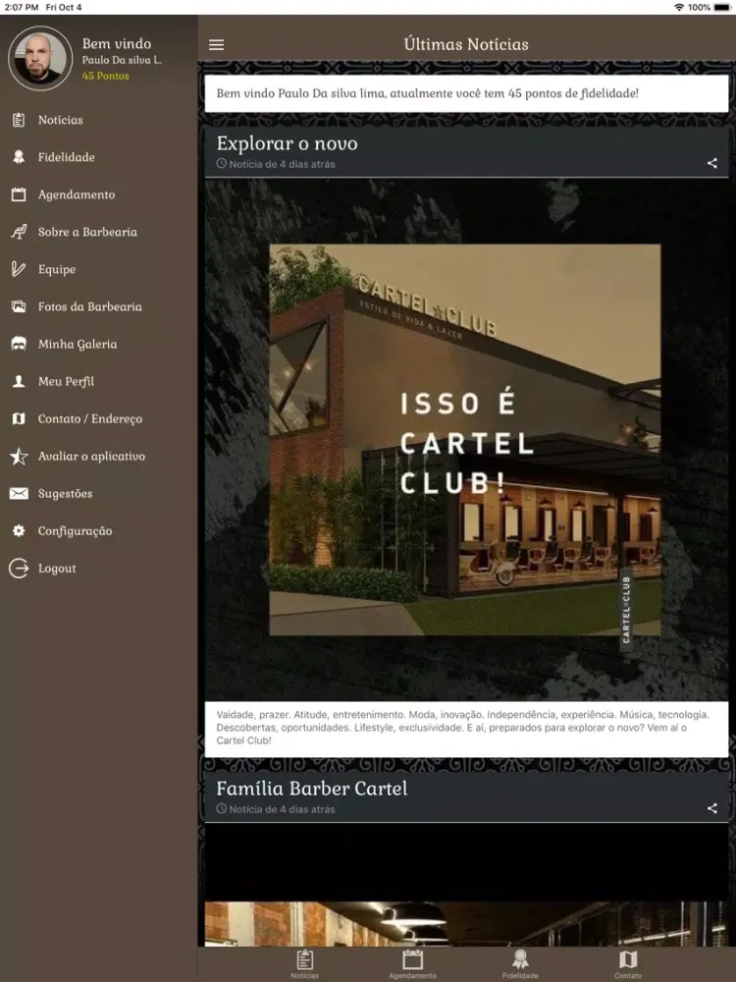Share the Explorar o novo news post
Viewport: 736px width, 982px height.
click(x=712, y=163)
